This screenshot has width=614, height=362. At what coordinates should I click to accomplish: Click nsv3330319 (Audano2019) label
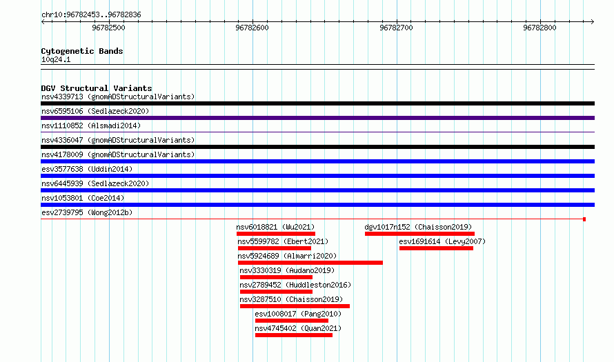[287, 270]
